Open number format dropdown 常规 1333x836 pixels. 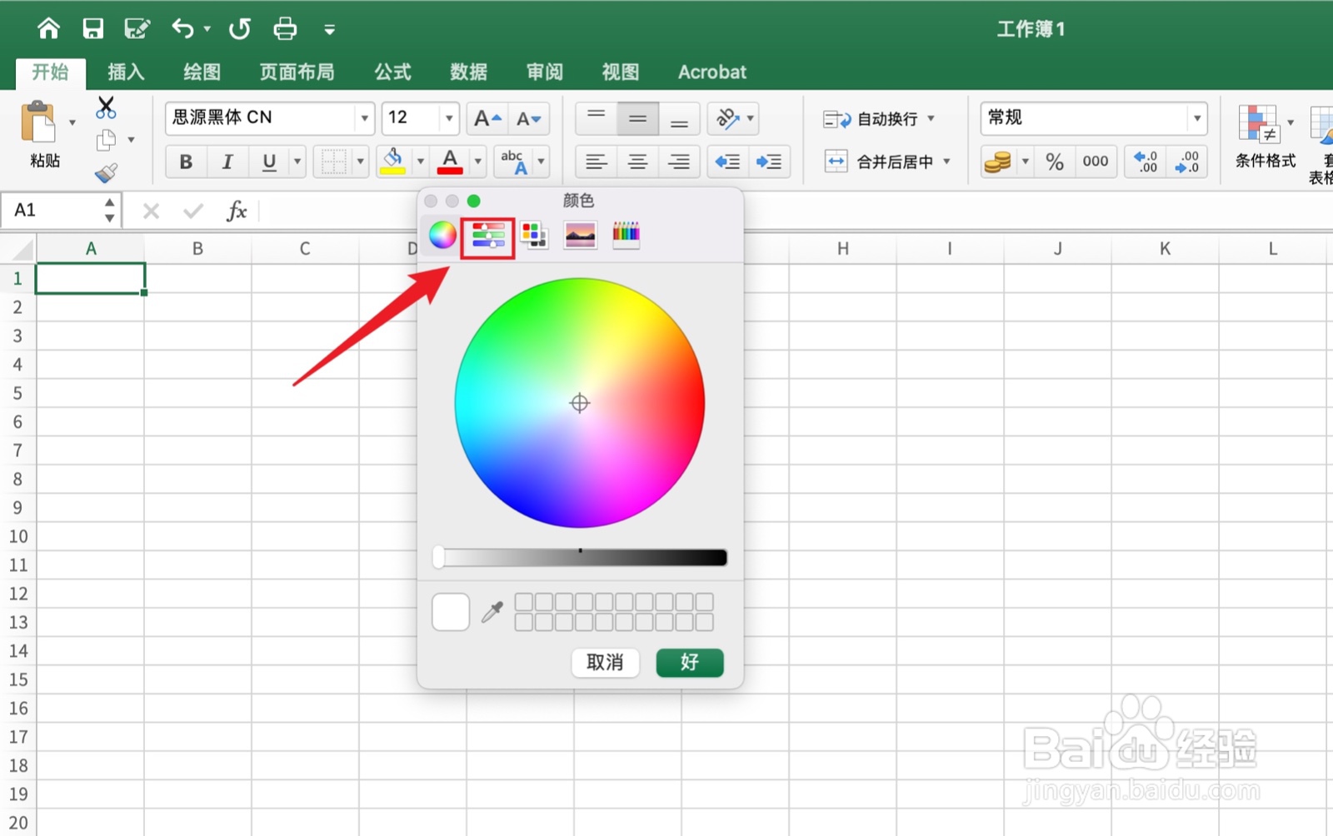(x=1197, y=118)
